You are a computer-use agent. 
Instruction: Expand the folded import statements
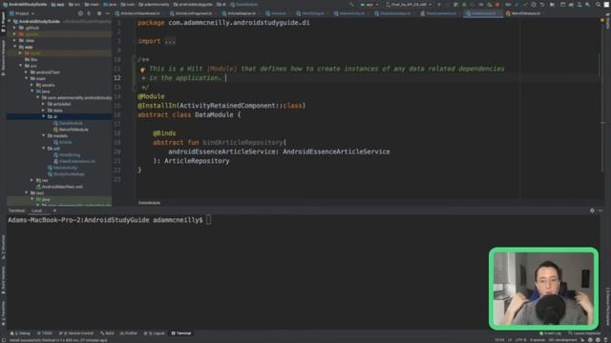[x=170, y=41]
